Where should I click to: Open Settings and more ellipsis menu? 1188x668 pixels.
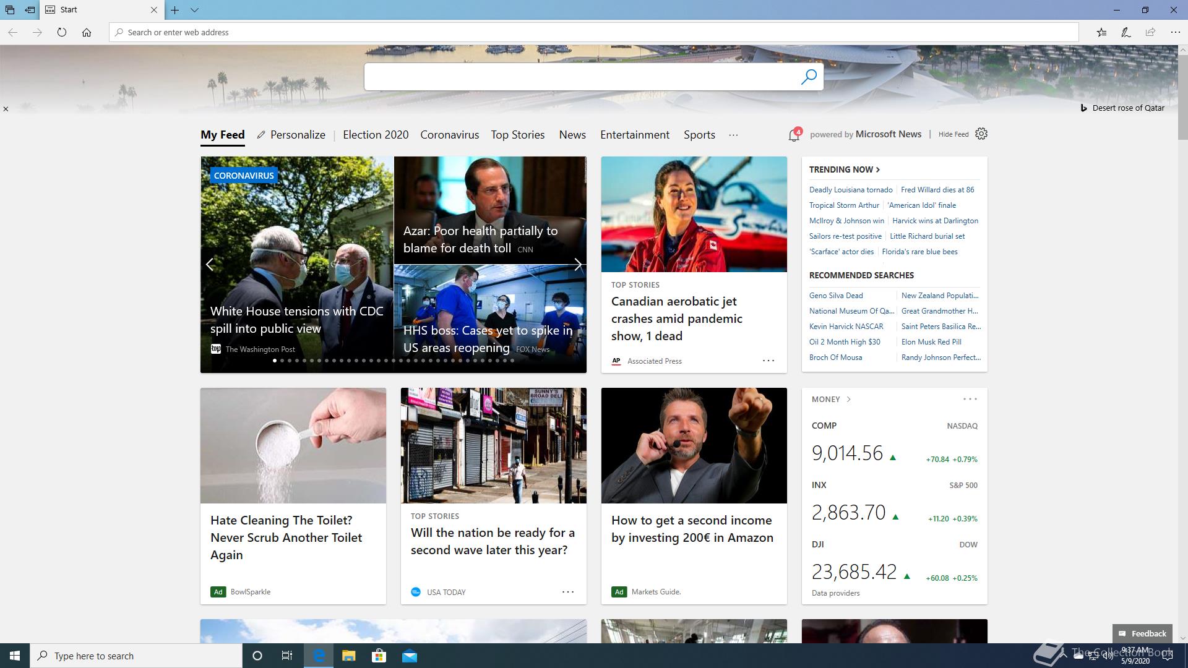point(1175,32)
